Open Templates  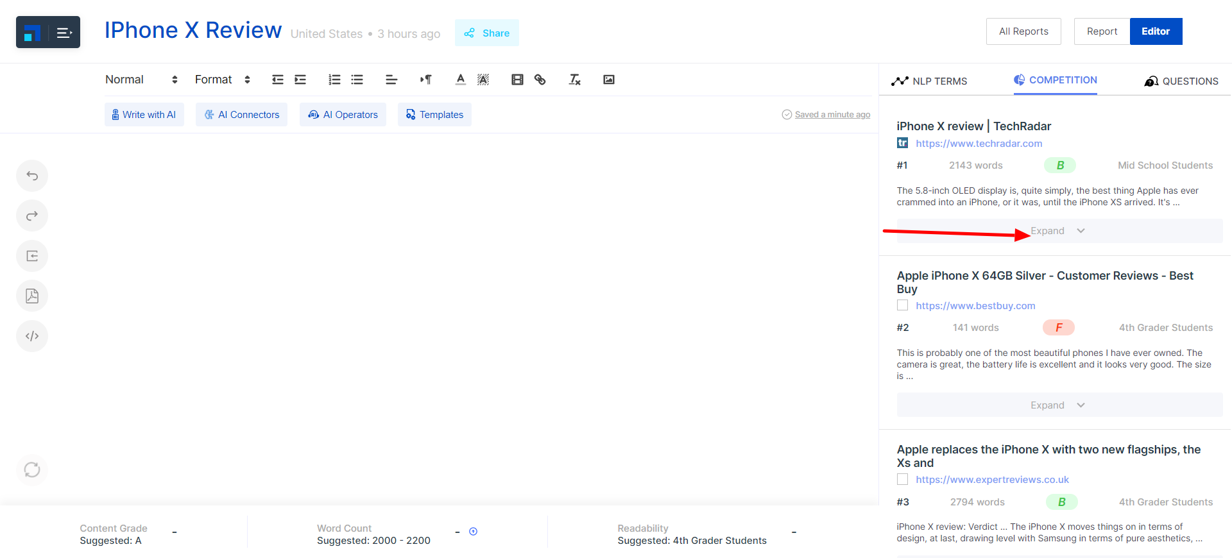pyautogui.click(x=434, y=115)
